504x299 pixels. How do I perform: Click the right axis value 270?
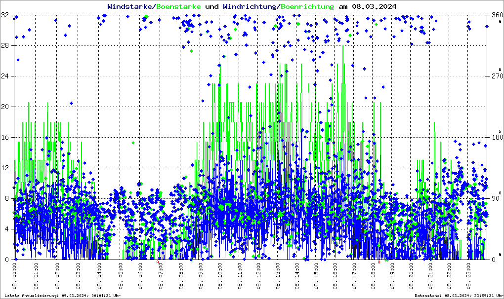pos(497,76)
